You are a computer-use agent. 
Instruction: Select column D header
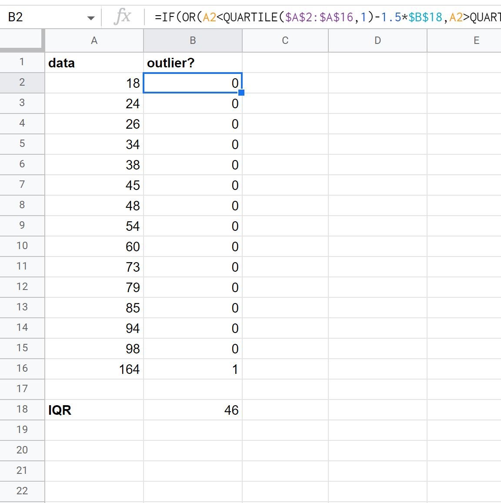coord(377,40)
